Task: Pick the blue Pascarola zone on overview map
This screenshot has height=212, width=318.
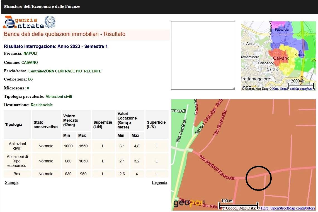Action: point(279,36)
